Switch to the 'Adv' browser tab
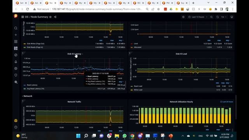This screenshot has height=140, width=249. (36, 3)
